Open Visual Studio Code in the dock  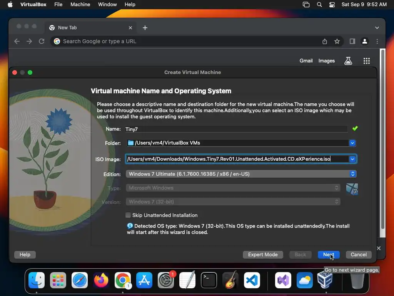(x=252, y=280)
